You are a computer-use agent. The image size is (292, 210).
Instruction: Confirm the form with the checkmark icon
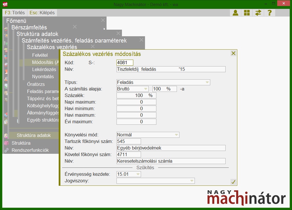pos(233,182)
